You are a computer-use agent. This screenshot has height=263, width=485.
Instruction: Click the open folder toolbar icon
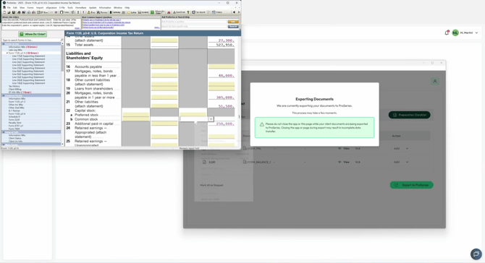(9, 12)
